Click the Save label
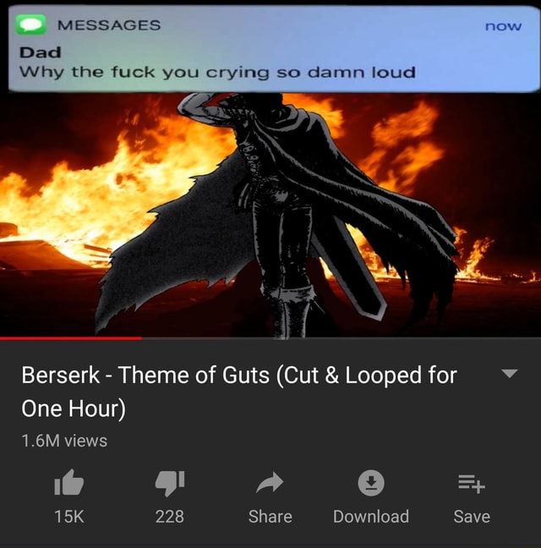Viewport: 541px width, 548px height. click(x=472, y=516)
